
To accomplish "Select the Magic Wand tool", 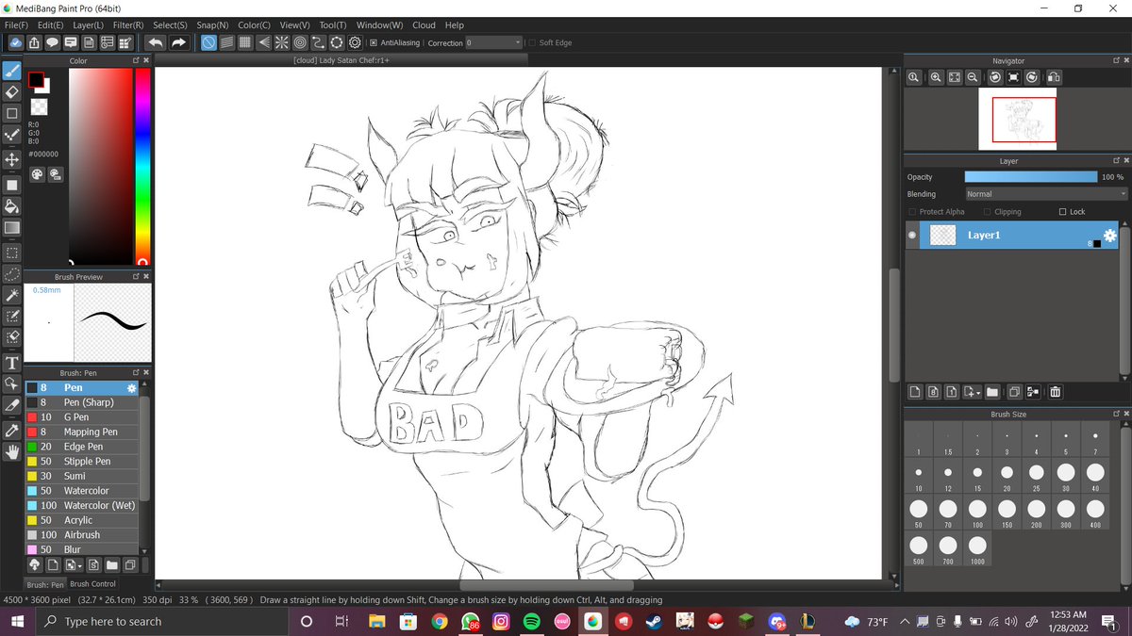I will pos(12,295).
